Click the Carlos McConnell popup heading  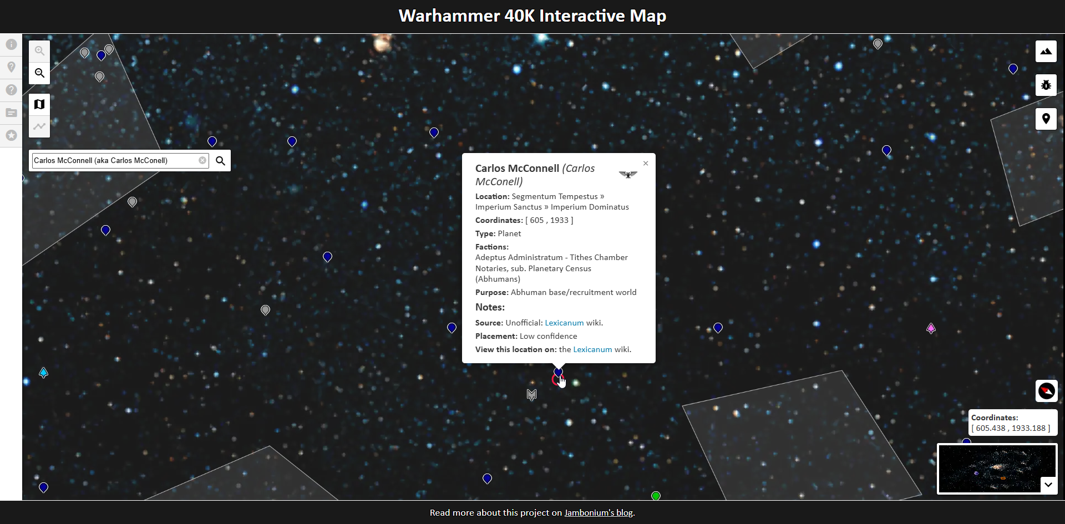[x=535, y=175]
